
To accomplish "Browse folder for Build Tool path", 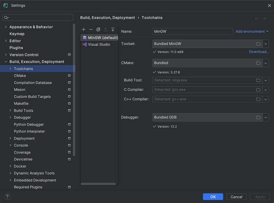I will (258, 80).
